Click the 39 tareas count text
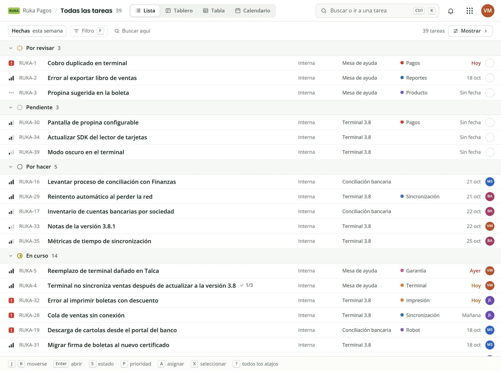Image resolution: width=501 pixels, height=371 pixels. pos(433,31)
